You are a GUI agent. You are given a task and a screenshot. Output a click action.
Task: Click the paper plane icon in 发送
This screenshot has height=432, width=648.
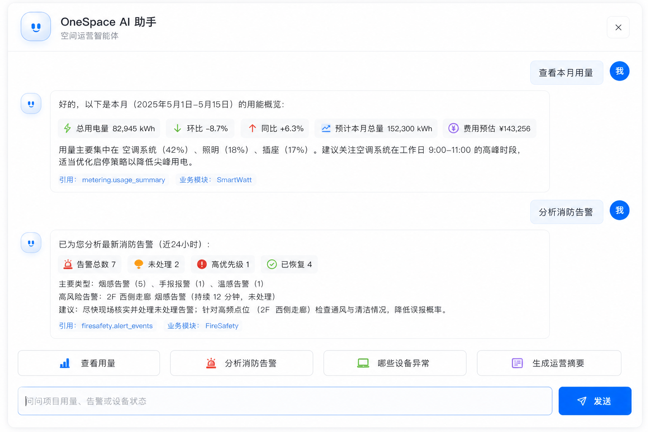(582, 401)
